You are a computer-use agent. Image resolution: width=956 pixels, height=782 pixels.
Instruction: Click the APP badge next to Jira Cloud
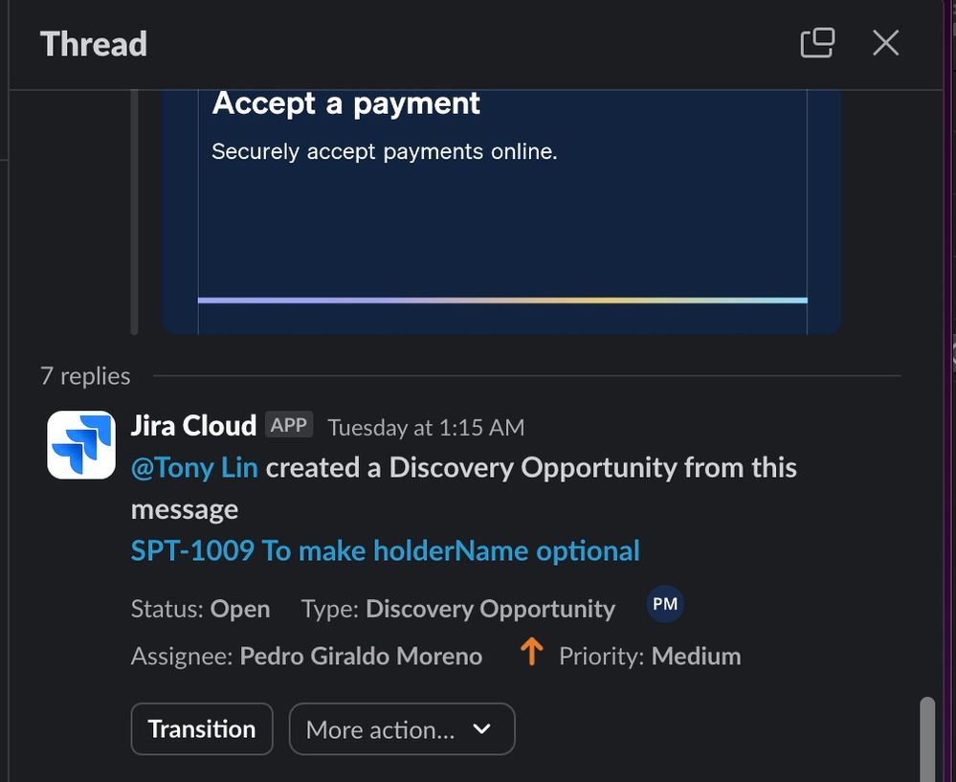pyautogui.click(x=289, y=425)
